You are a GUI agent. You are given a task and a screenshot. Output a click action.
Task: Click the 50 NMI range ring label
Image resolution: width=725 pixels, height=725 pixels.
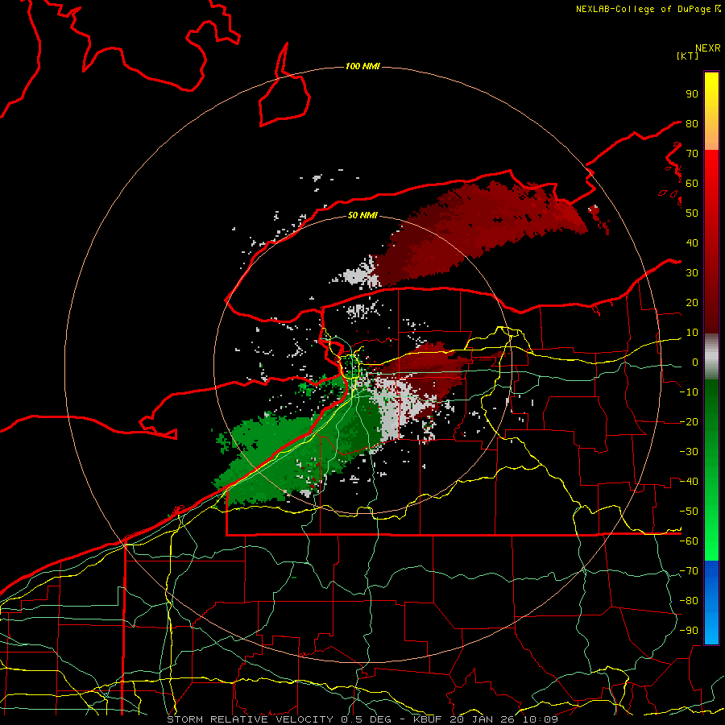pos(362,215)
